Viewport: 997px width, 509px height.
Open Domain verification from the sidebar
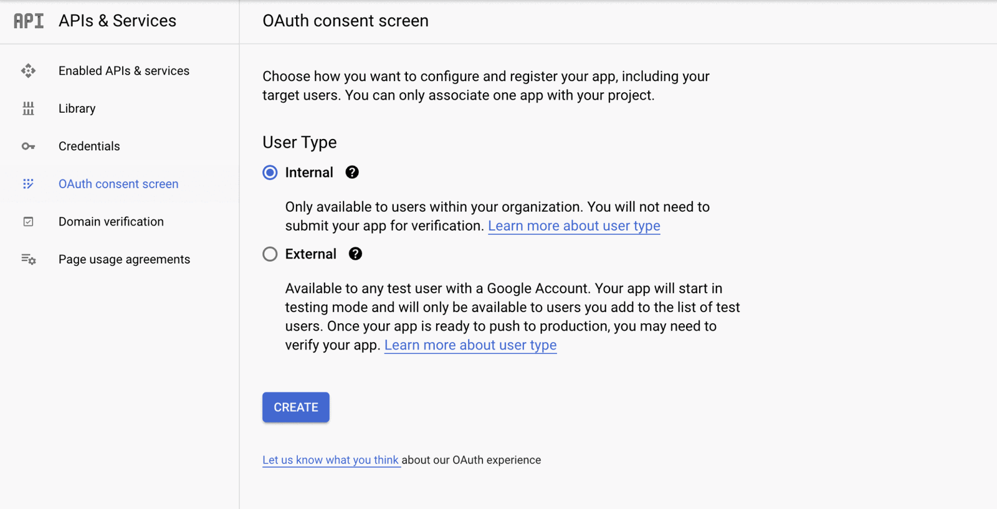[x=111, y=221]
